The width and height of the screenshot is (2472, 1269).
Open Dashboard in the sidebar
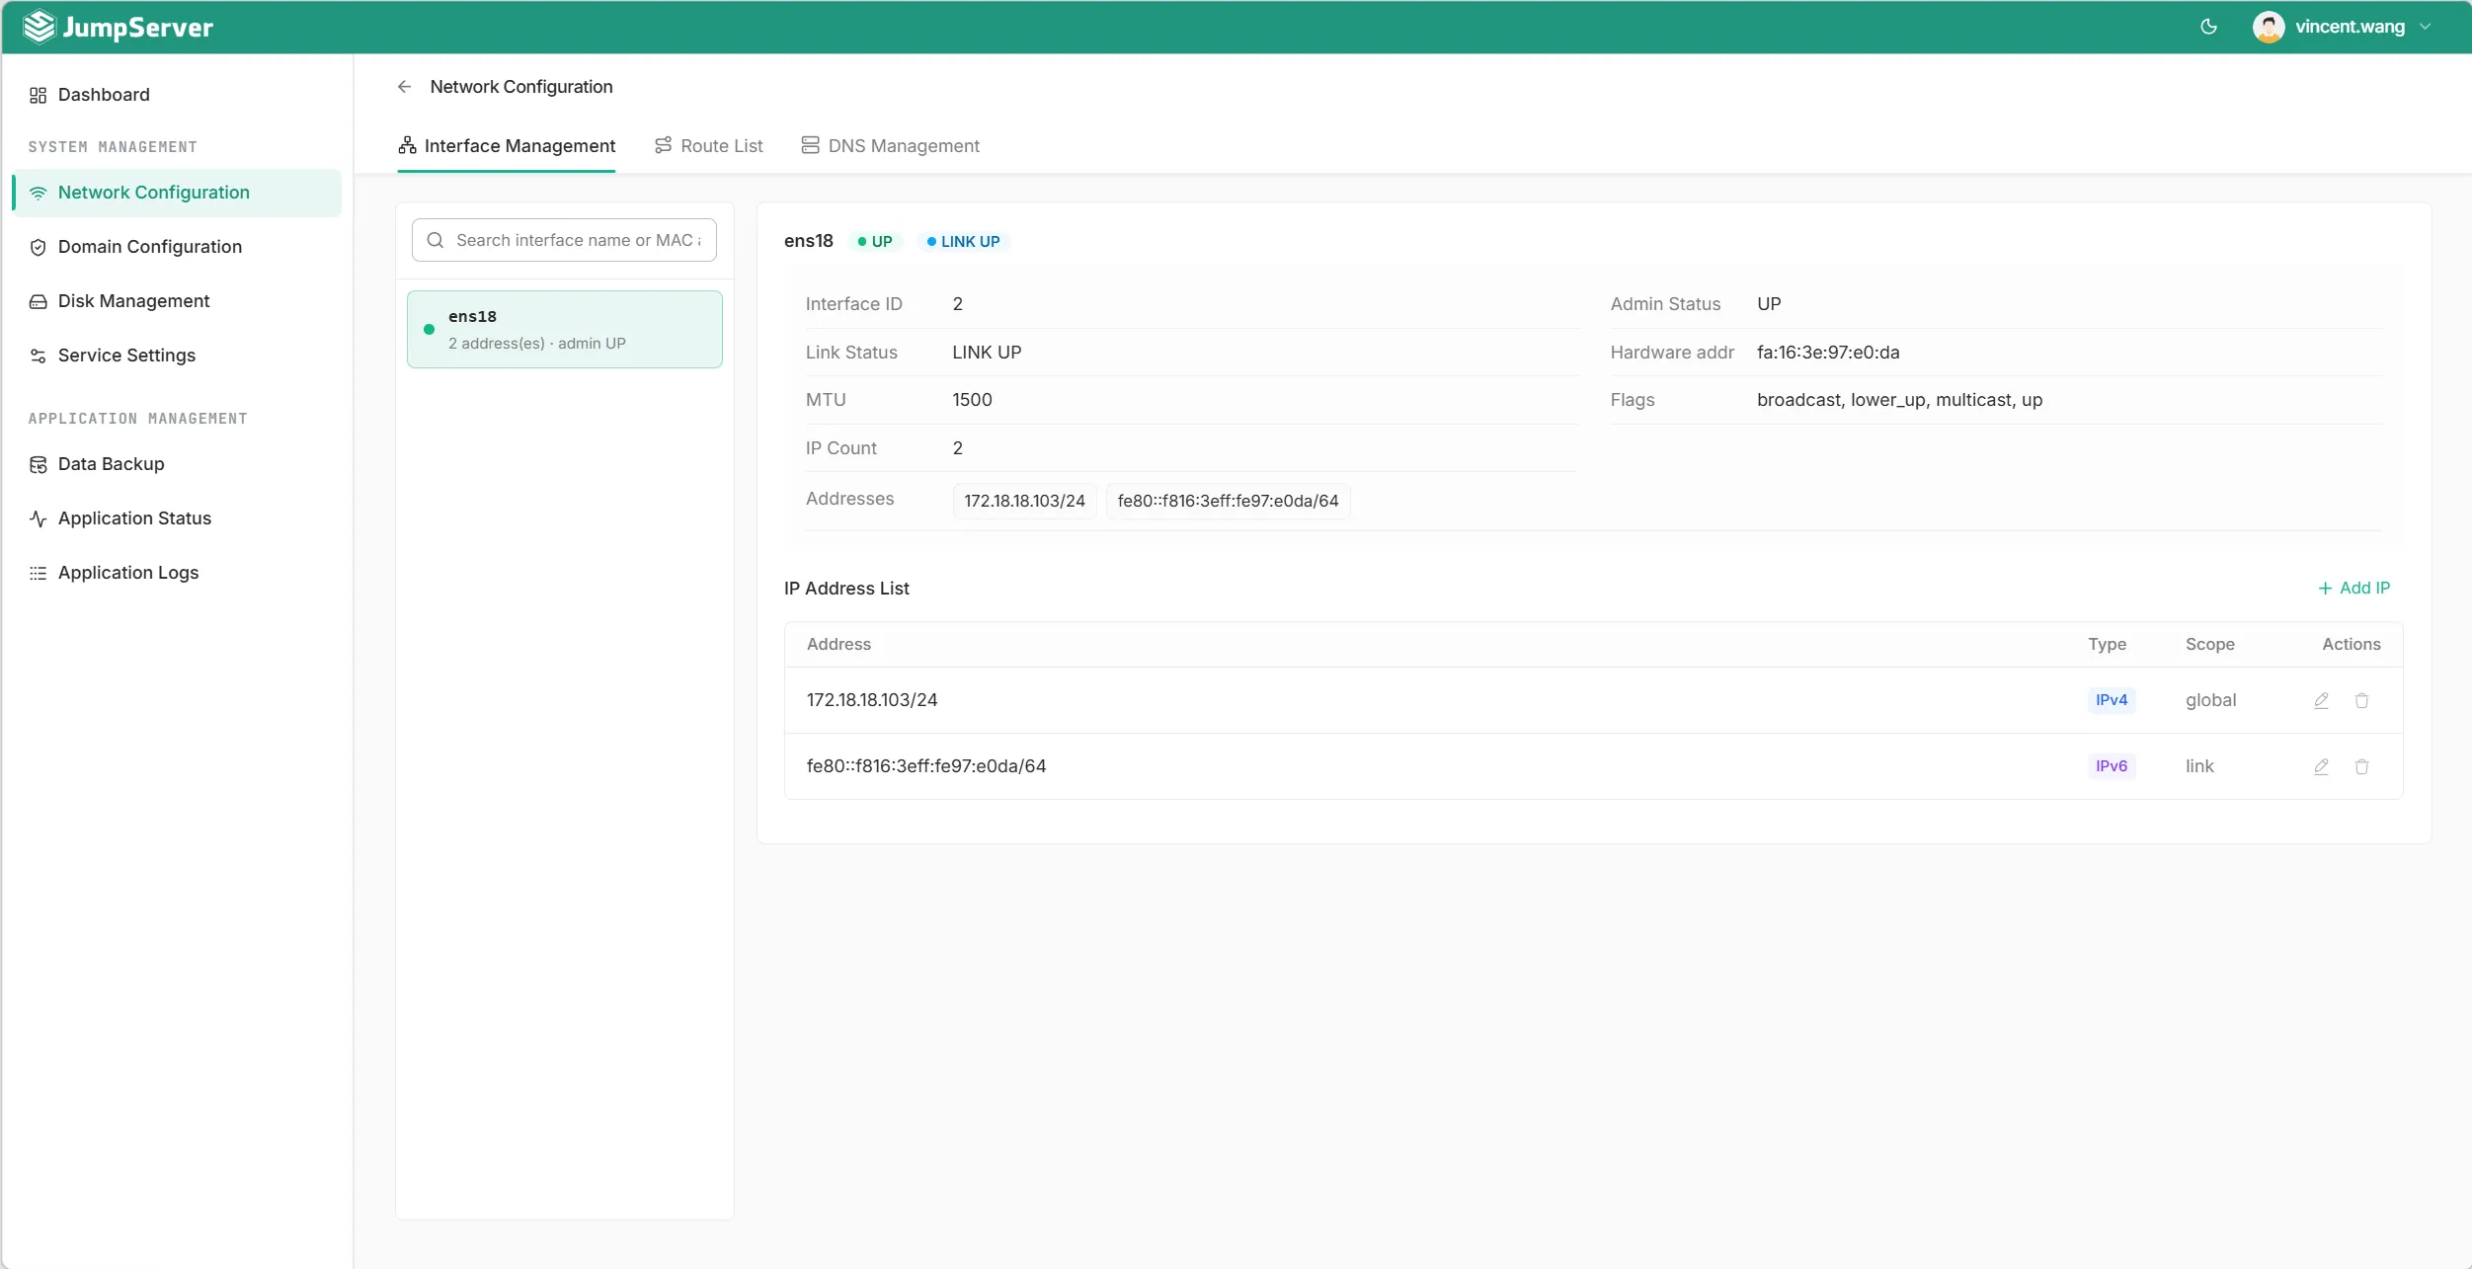177,95
